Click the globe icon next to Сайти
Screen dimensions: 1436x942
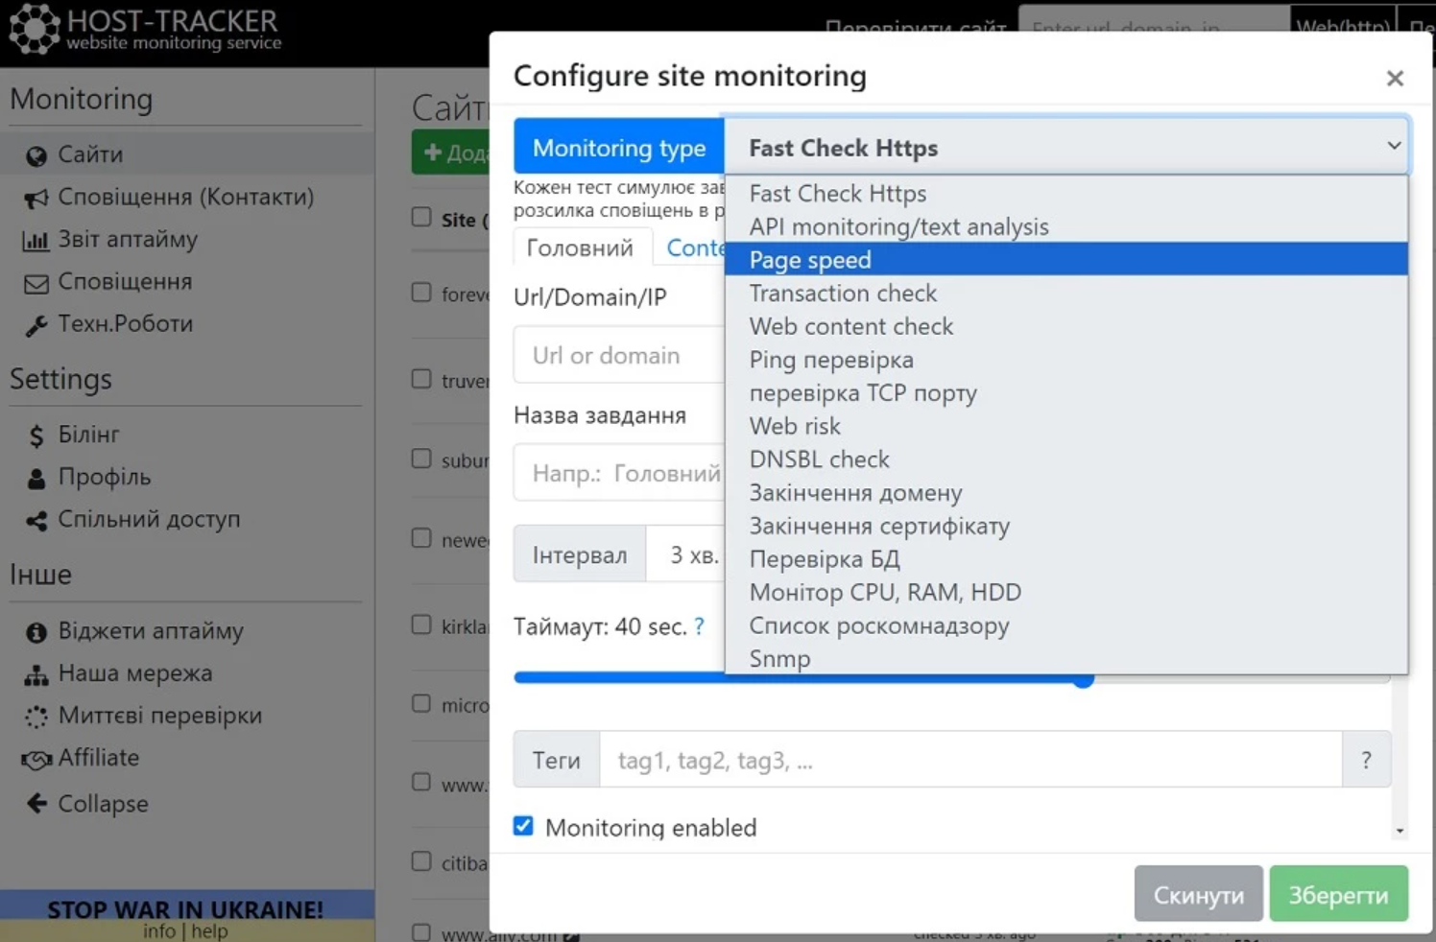[x=36, y=155]
